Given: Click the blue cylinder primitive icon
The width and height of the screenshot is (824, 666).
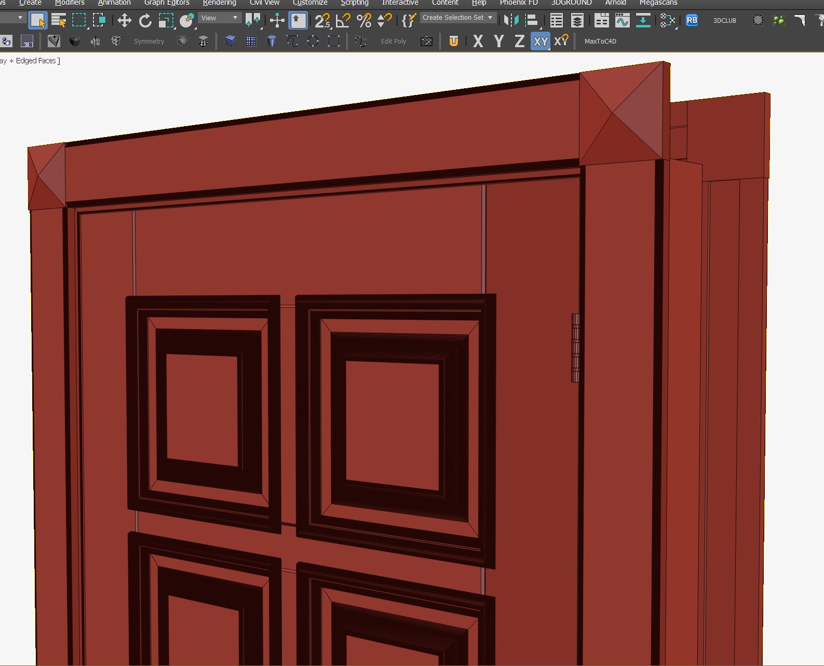Looking at the screenshot, I should [272, 41].
